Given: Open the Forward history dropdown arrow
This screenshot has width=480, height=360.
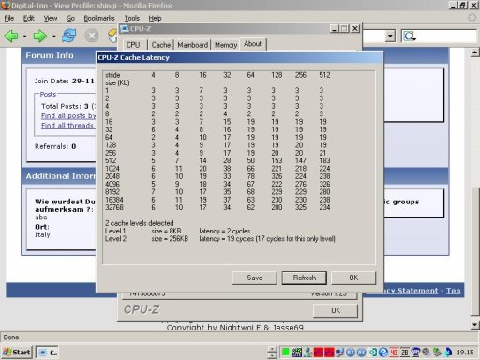Looking at the screenshot, I should [54, 37].
